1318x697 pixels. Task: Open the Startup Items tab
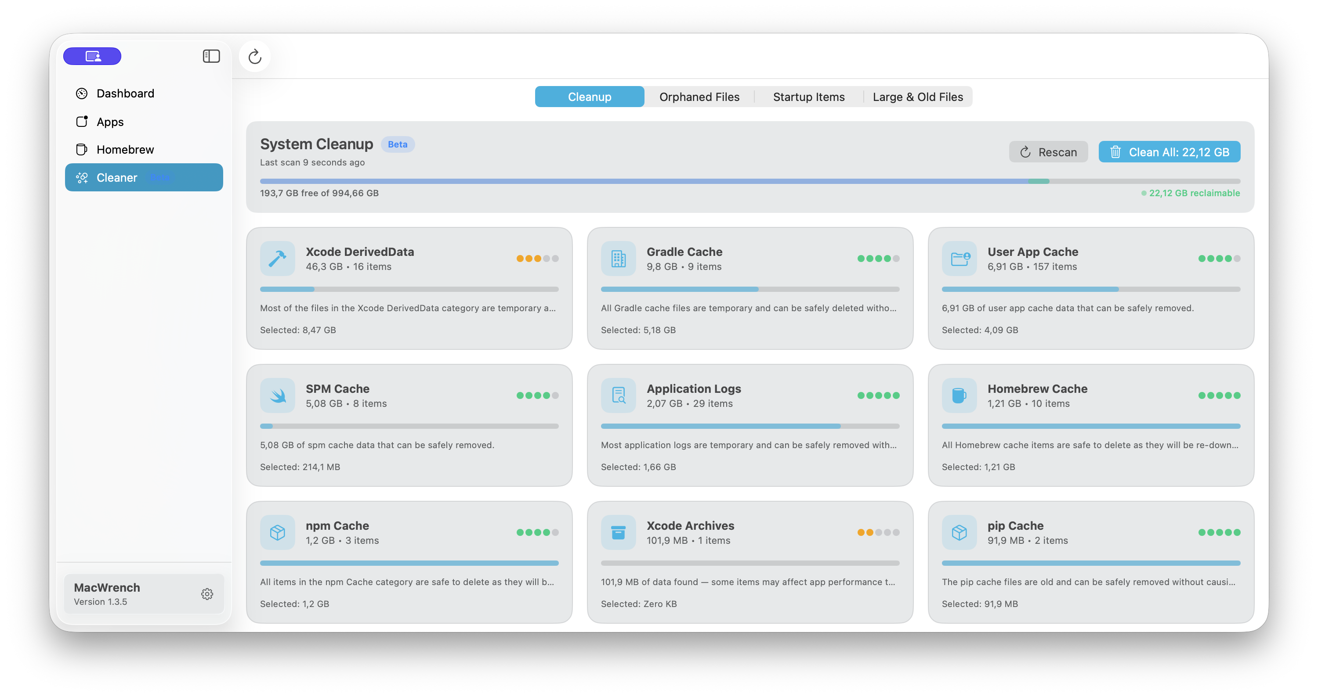click(808, 97)
